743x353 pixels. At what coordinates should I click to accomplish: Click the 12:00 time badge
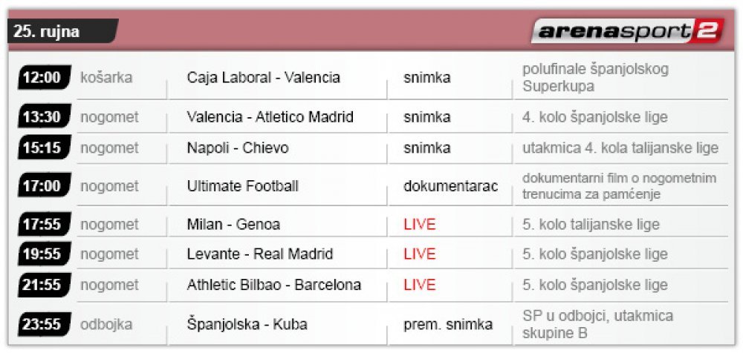[x=44, y=77]
